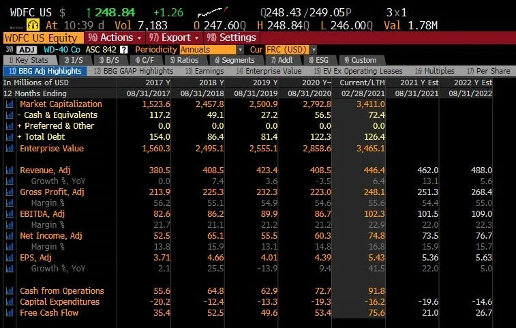Select the Multiples sub-tab
The width and height of the screenshot is (516, 328).
pos(434,71)
